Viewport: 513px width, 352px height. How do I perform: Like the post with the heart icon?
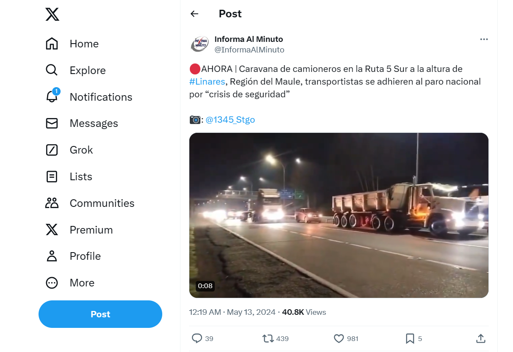pyautogui.click(x=339, y=338)
